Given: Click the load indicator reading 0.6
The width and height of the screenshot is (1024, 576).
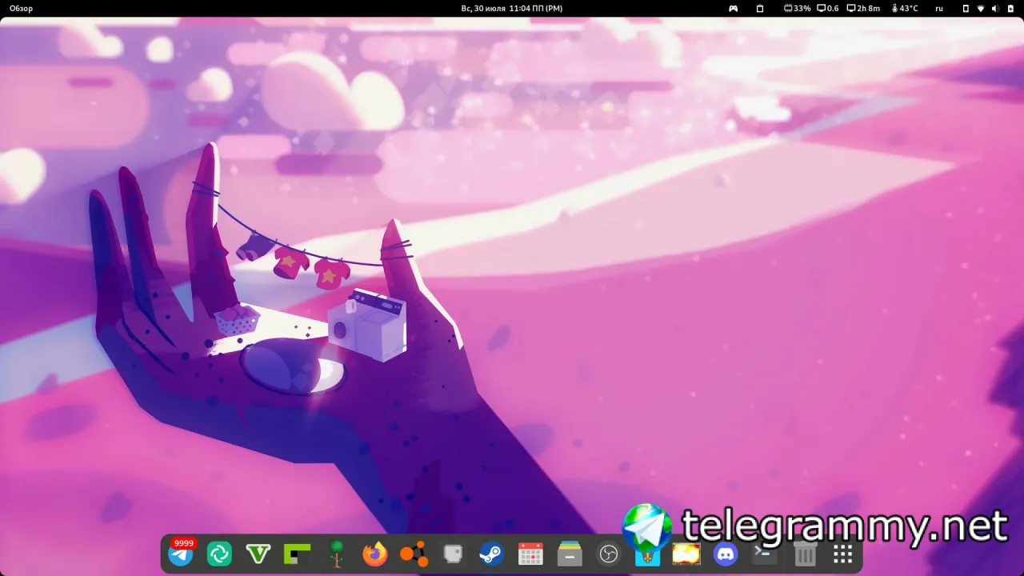Looking at the screenshot, I should pyautogui.click(x=827, y=8).
